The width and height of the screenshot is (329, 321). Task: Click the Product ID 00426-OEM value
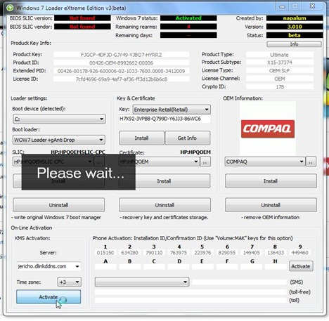122,63
